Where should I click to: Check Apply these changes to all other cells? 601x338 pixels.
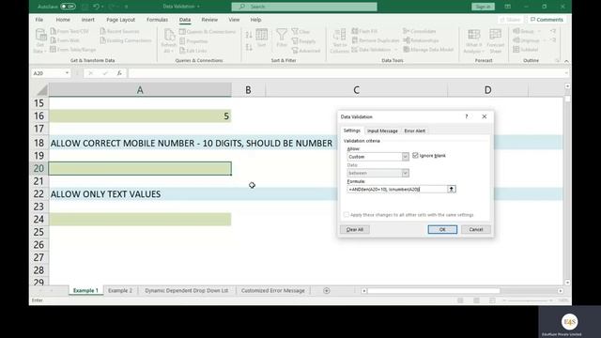coord(347,215)
